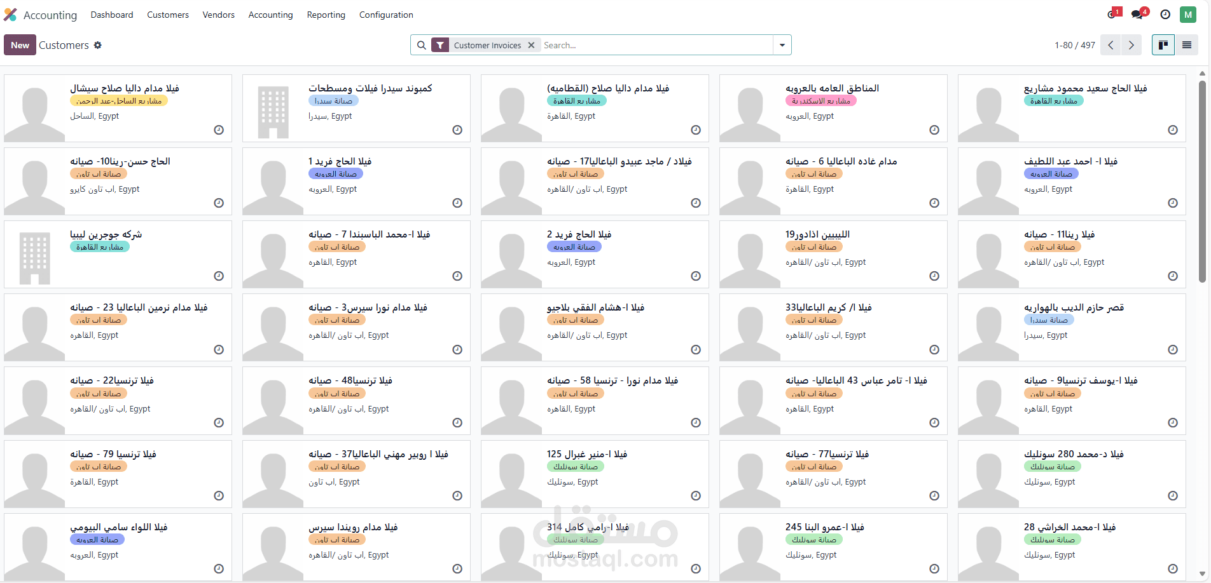The height and width of the screenshot is (583, 1211).
Task: Click the Accounting app logo icon
Action: [x=11, y=15]
